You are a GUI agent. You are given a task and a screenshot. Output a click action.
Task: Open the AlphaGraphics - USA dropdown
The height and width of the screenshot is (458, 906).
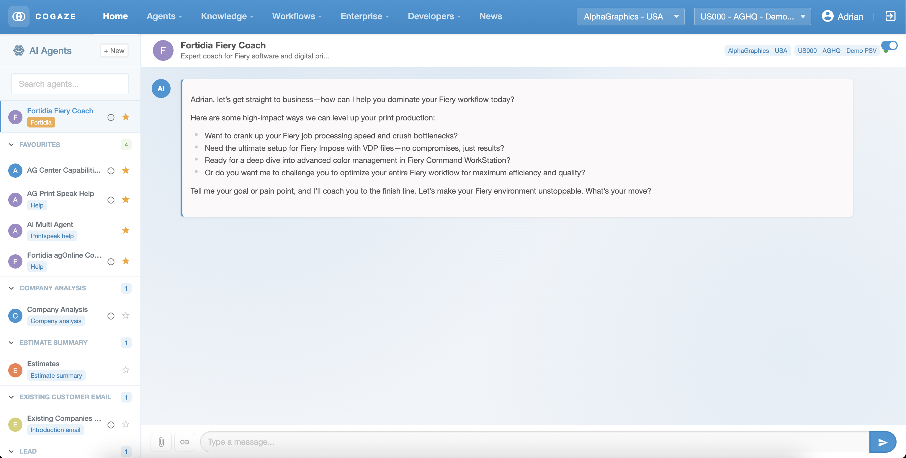pyautogui.click(x=631, y=16)
